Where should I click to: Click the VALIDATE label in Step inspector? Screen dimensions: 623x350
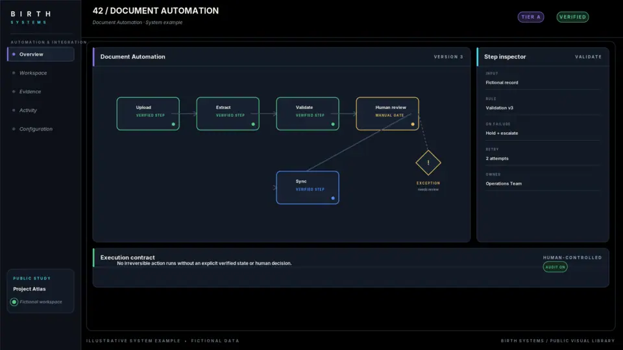click(588, 57)
